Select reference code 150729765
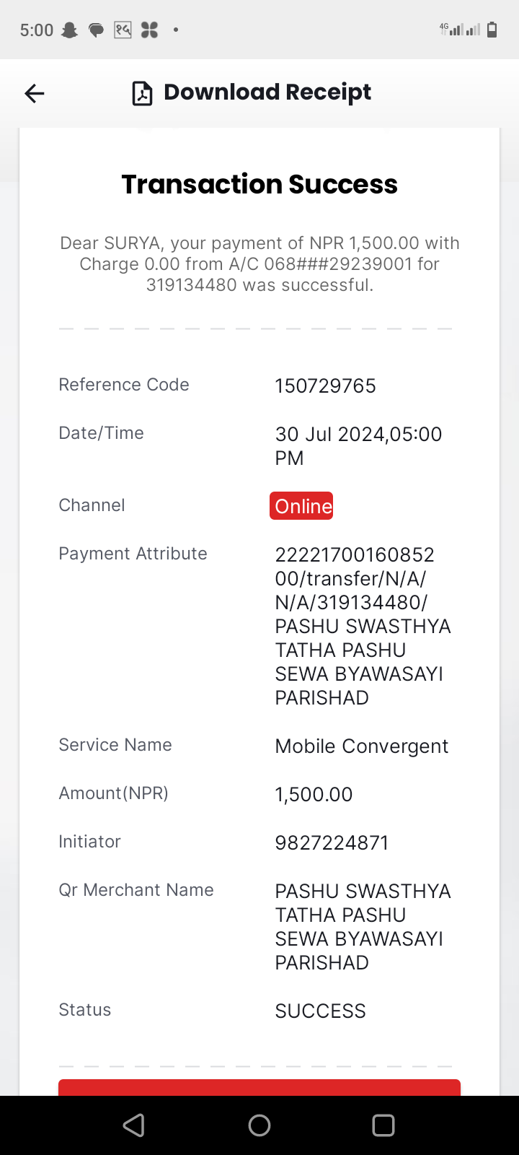The height and width of the screenshot is (1155, 519). [326, 386]
